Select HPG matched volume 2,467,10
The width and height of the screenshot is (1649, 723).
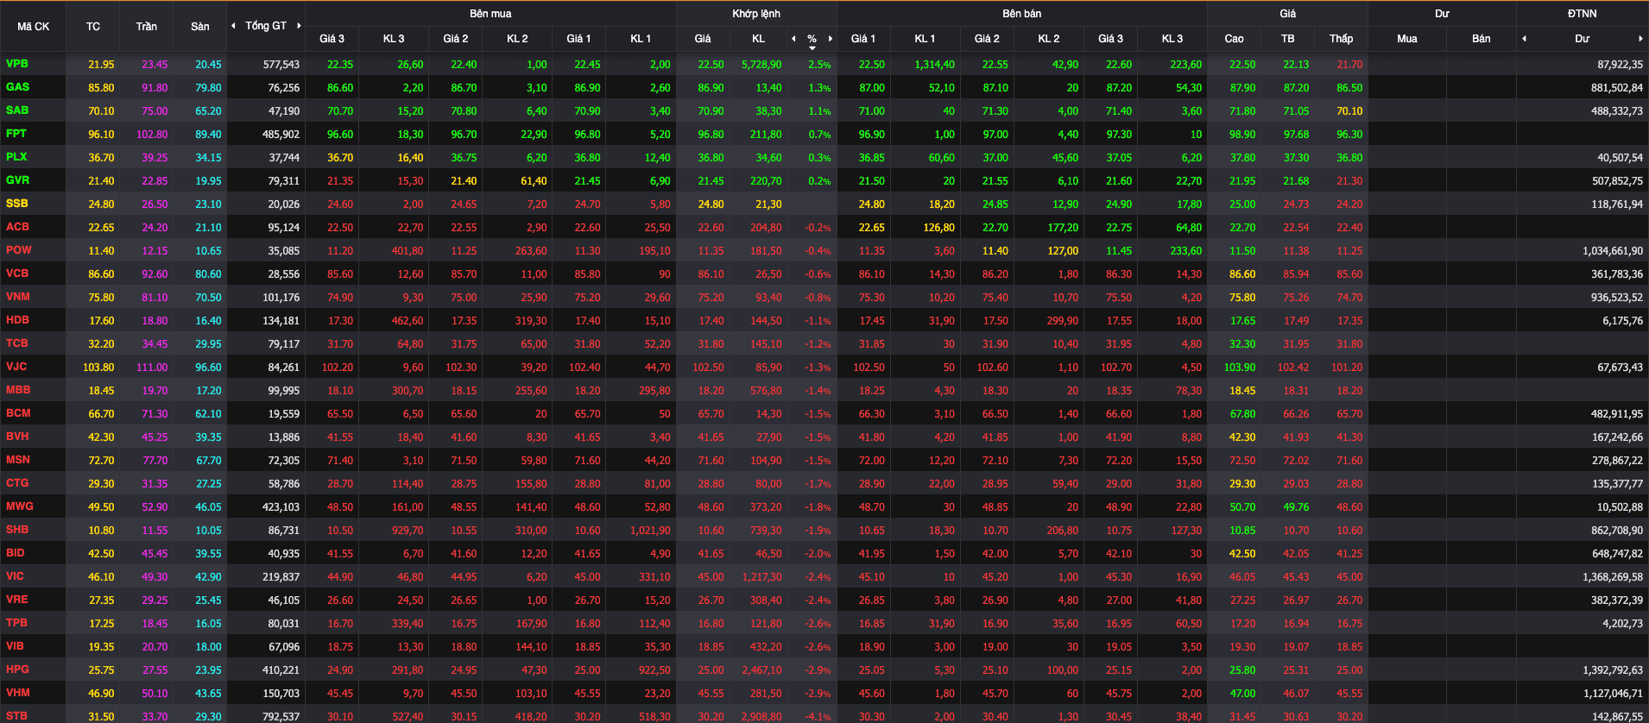[761, 670]
